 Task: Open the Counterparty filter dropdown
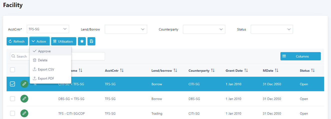(x=204, y=29)
